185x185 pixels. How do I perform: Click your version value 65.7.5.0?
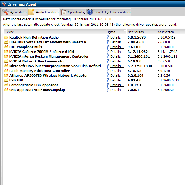click(x=164, y=61)
